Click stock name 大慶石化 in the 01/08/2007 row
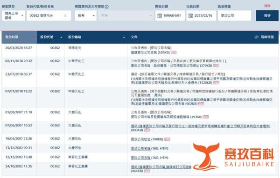 tap(75, 112)
